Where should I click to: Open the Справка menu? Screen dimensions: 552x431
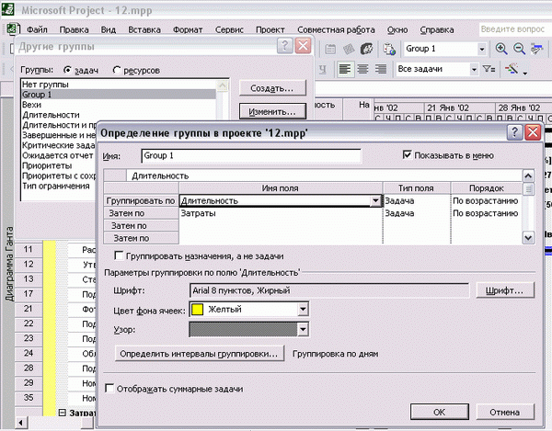click(x=437, y=30)
